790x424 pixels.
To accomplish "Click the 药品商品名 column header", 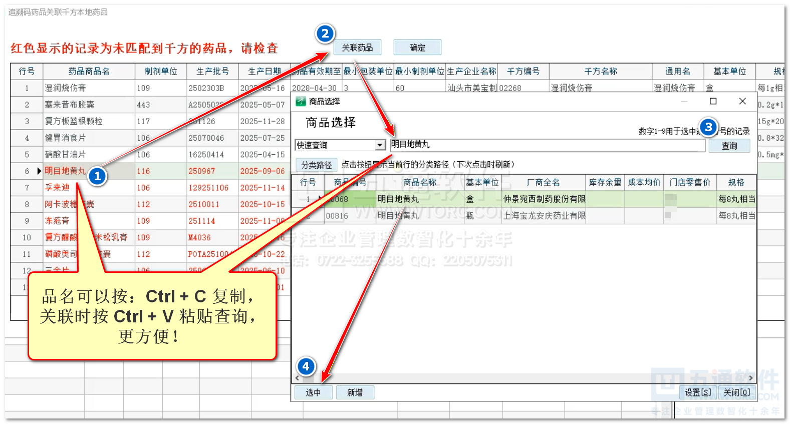I will (89, 72).
